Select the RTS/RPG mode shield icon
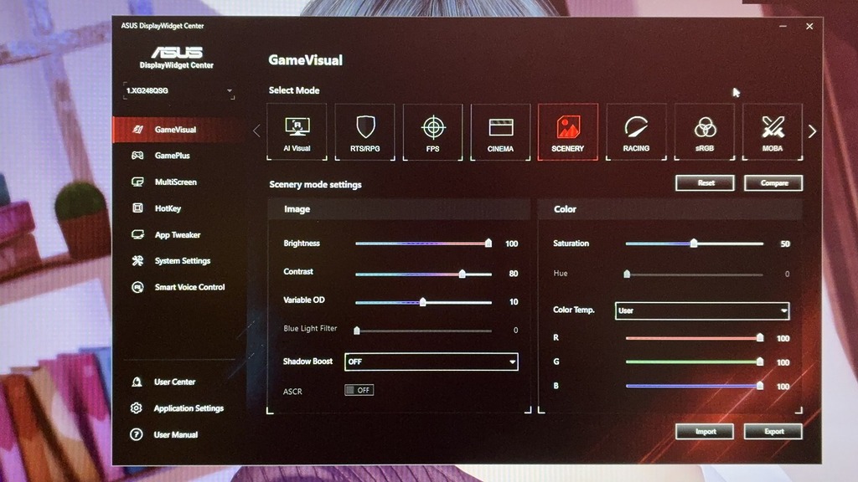858x482 pixels. pos(364,131)
